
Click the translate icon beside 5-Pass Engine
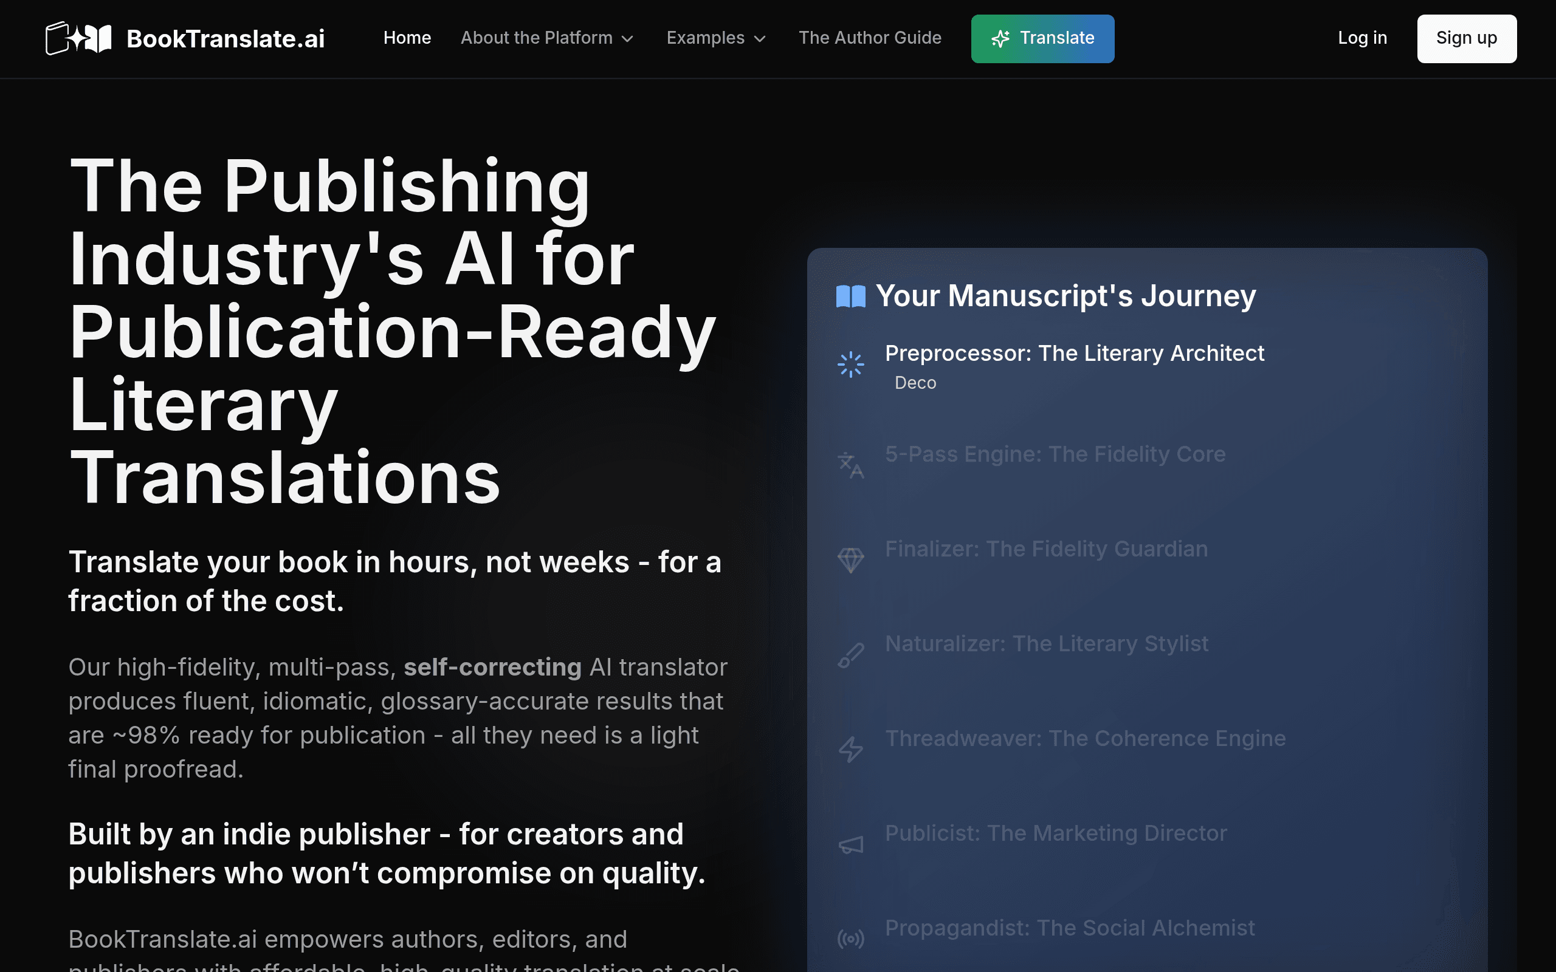(x=851, y=465)
